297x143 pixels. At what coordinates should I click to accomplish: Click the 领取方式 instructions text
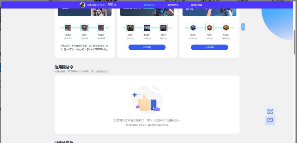point(84,47)
